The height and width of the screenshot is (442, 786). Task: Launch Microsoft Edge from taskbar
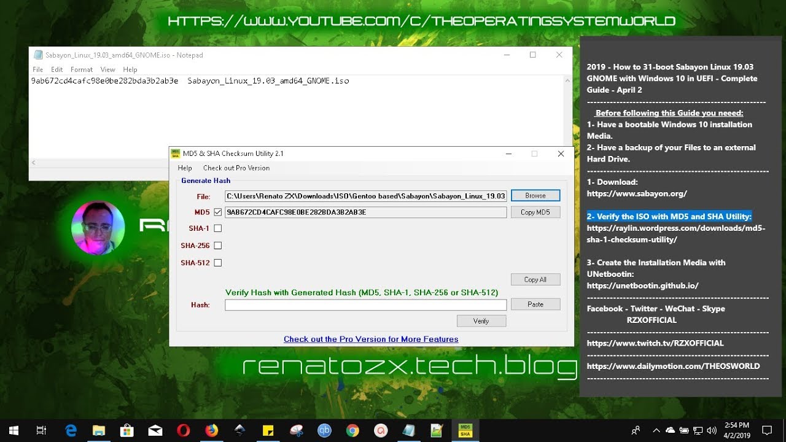click(x=71, y=430)
